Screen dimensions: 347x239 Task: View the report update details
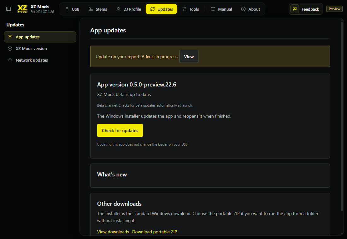pyautogui.click(x=189, y=57)
